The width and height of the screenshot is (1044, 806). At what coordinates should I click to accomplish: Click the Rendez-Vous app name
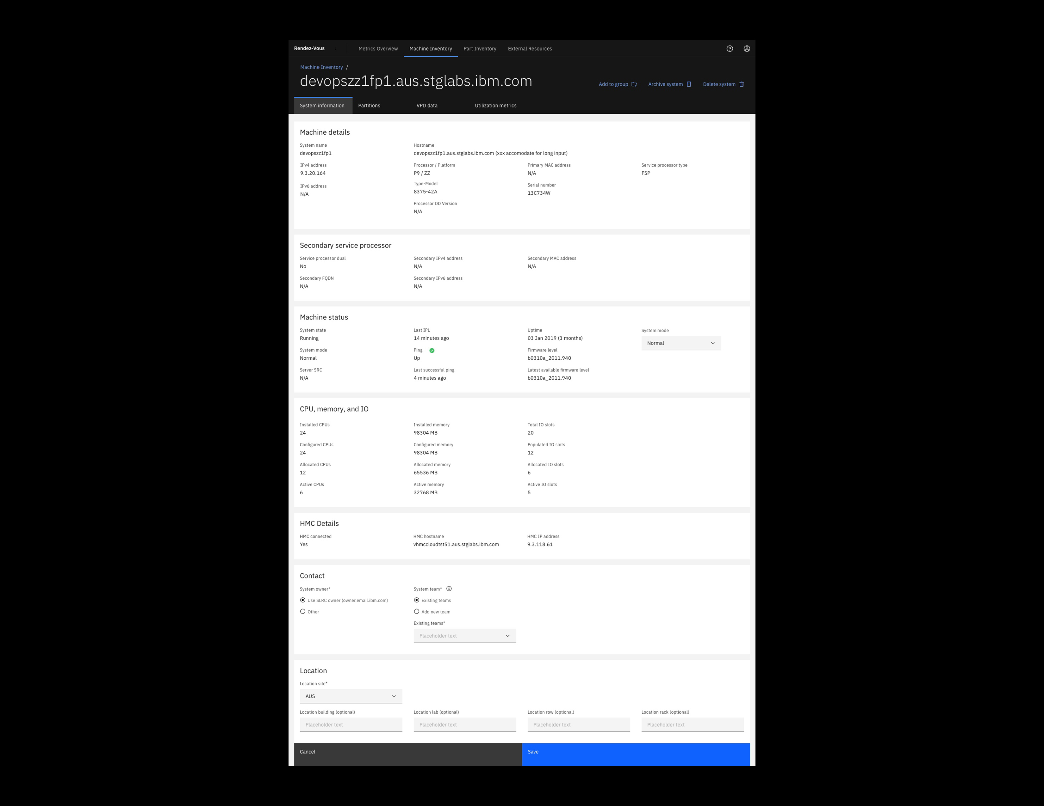(x=309, y=49)
